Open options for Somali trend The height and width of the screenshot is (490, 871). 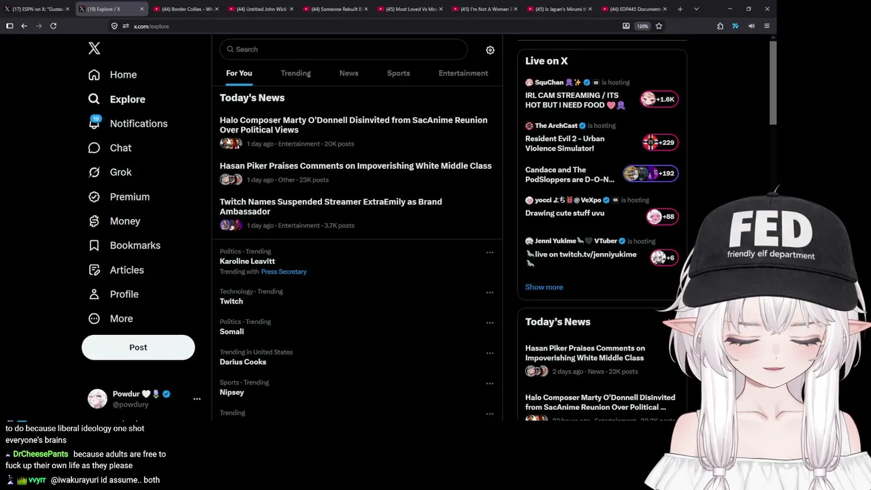489,323
